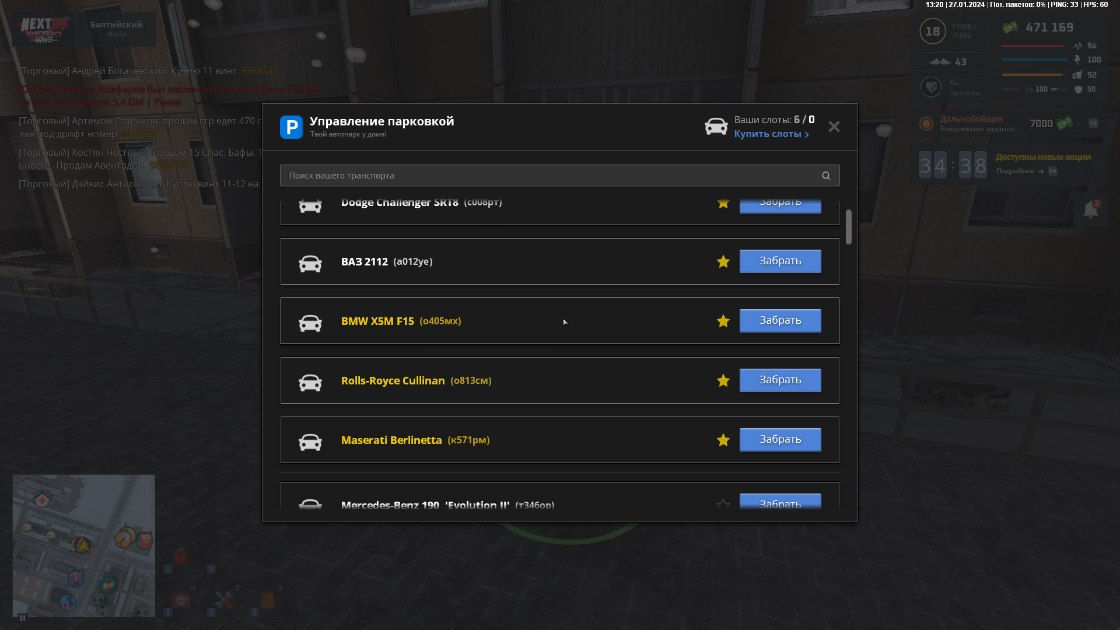
Task: Click car icon in Rolls-Royce Cullinan row
Action: pyautogui.click(x=310, y=382)
